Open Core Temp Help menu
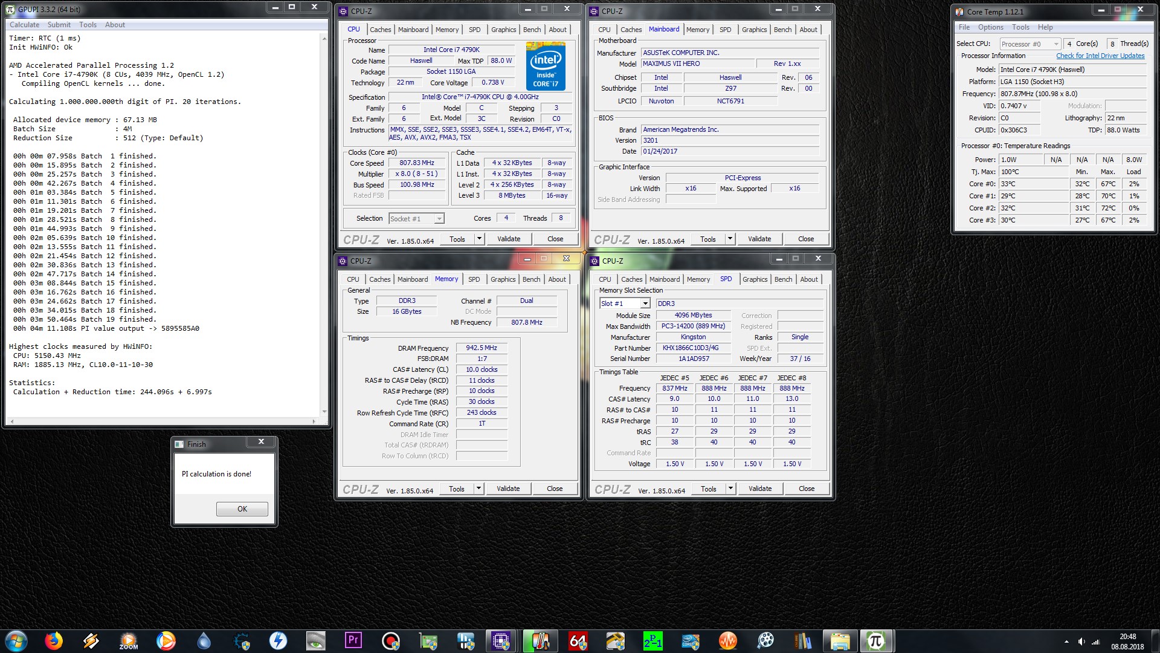 [x=1045, y=27]
